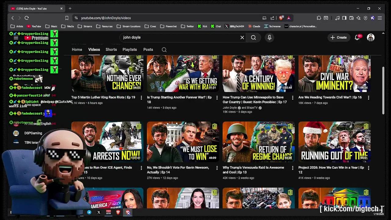The height and width of the screenshot is (220, 391).
Task: Start voice search with the microphone
Action: click(x=269, y=37)
